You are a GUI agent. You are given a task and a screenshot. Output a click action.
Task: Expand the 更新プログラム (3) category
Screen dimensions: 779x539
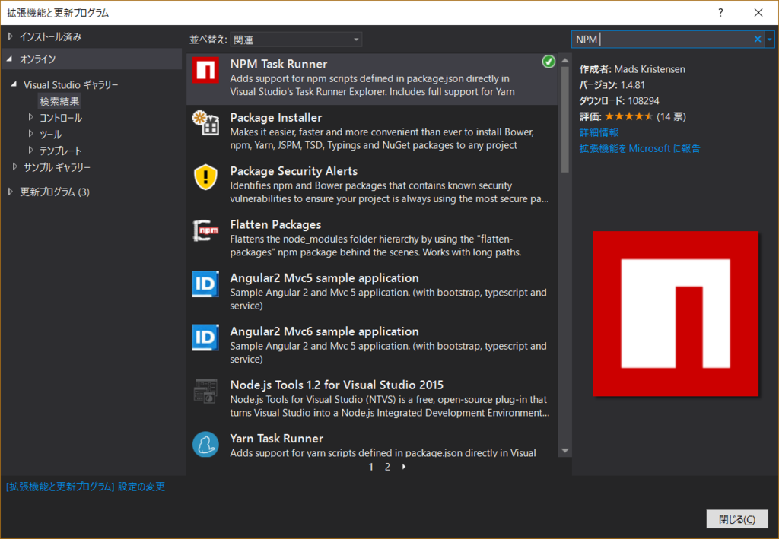(x=11, y=192)
